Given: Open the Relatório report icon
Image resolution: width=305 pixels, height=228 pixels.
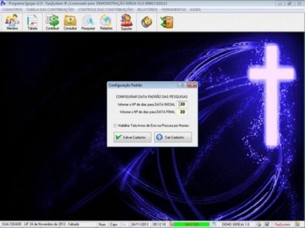Looking at the screenshot, I should 106,22.
